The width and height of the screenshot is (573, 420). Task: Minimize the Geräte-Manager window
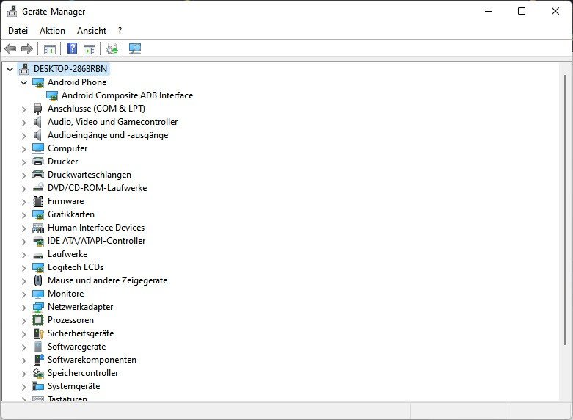[x=489, y=11]
